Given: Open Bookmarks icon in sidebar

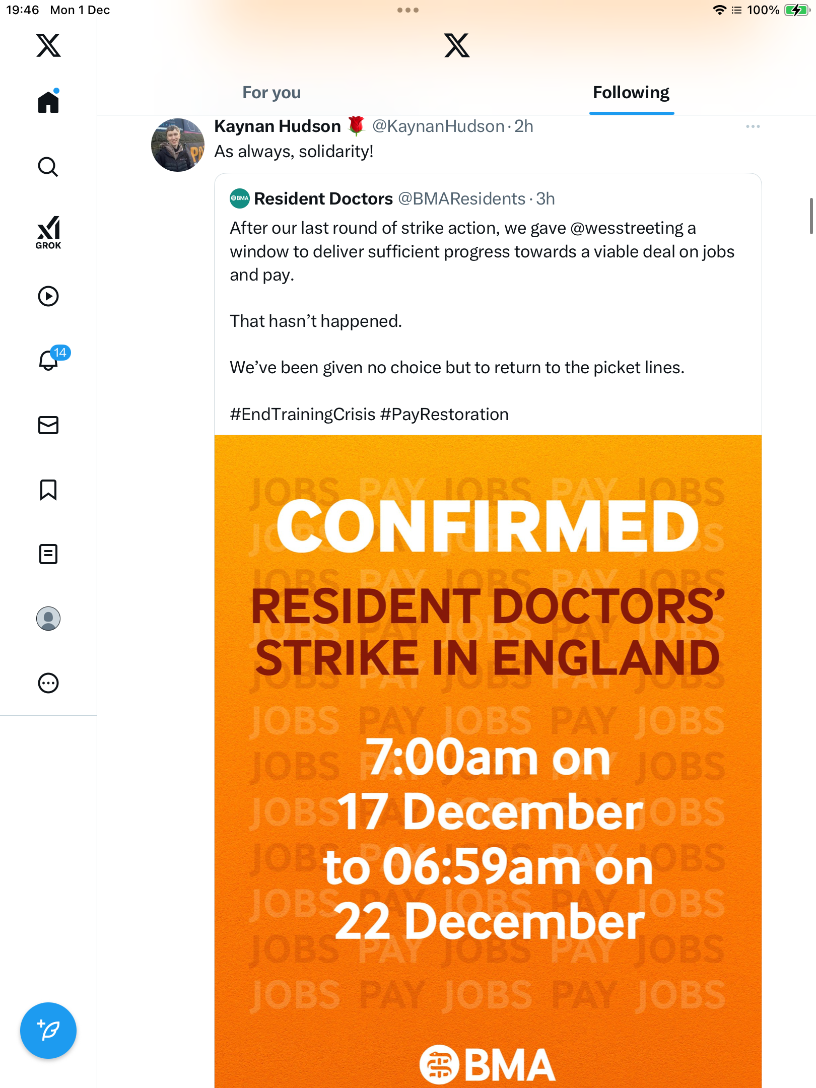Looking at the screenshot, I should pos(48,490).
